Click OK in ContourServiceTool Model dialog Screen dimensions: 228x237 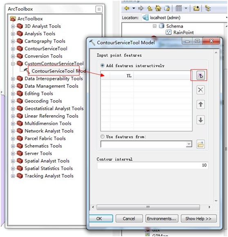click(x=101, y=219)
